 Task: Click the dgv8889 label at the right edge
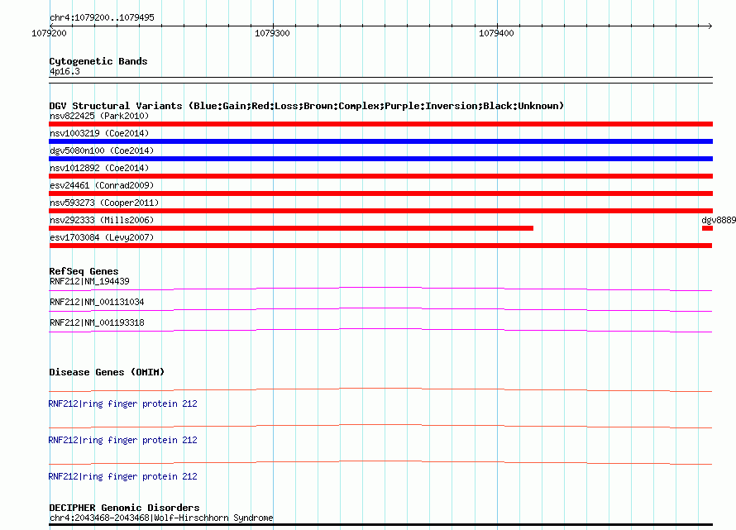[719, 220]
